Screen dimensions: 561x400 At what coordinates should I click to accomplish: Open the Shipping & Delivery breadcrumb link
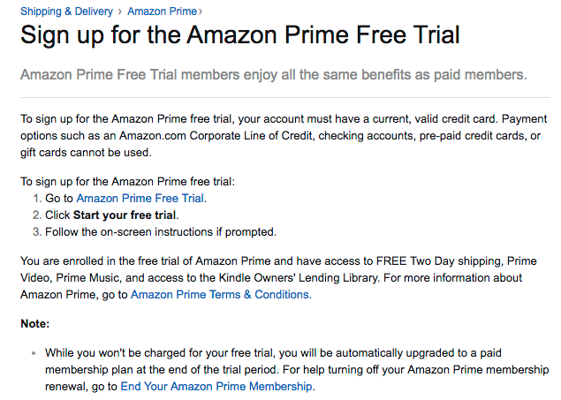66,11
